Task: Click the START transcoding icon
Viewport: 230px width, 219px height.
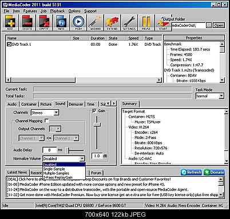Action: (x=163, y=23)
